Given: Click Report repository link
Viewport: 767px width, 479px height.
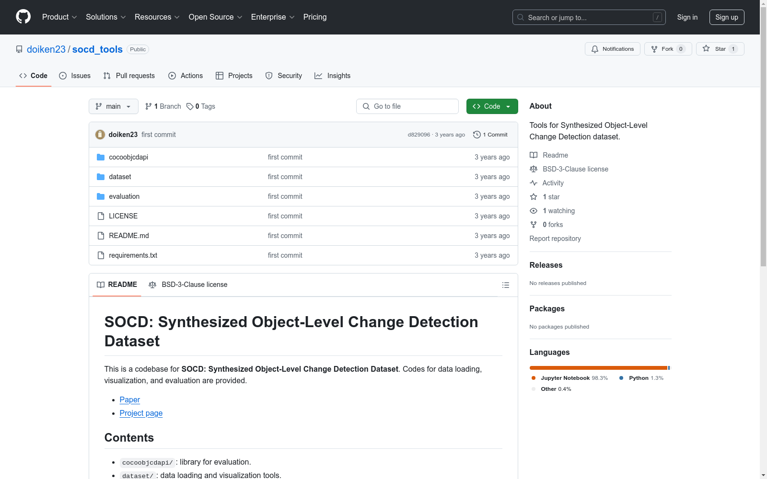Looking at the screenshot, I should [555, 239].
